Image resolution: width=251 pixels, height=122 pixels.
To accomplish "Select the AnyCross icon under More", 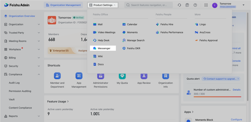I will [x=196, y=33].
